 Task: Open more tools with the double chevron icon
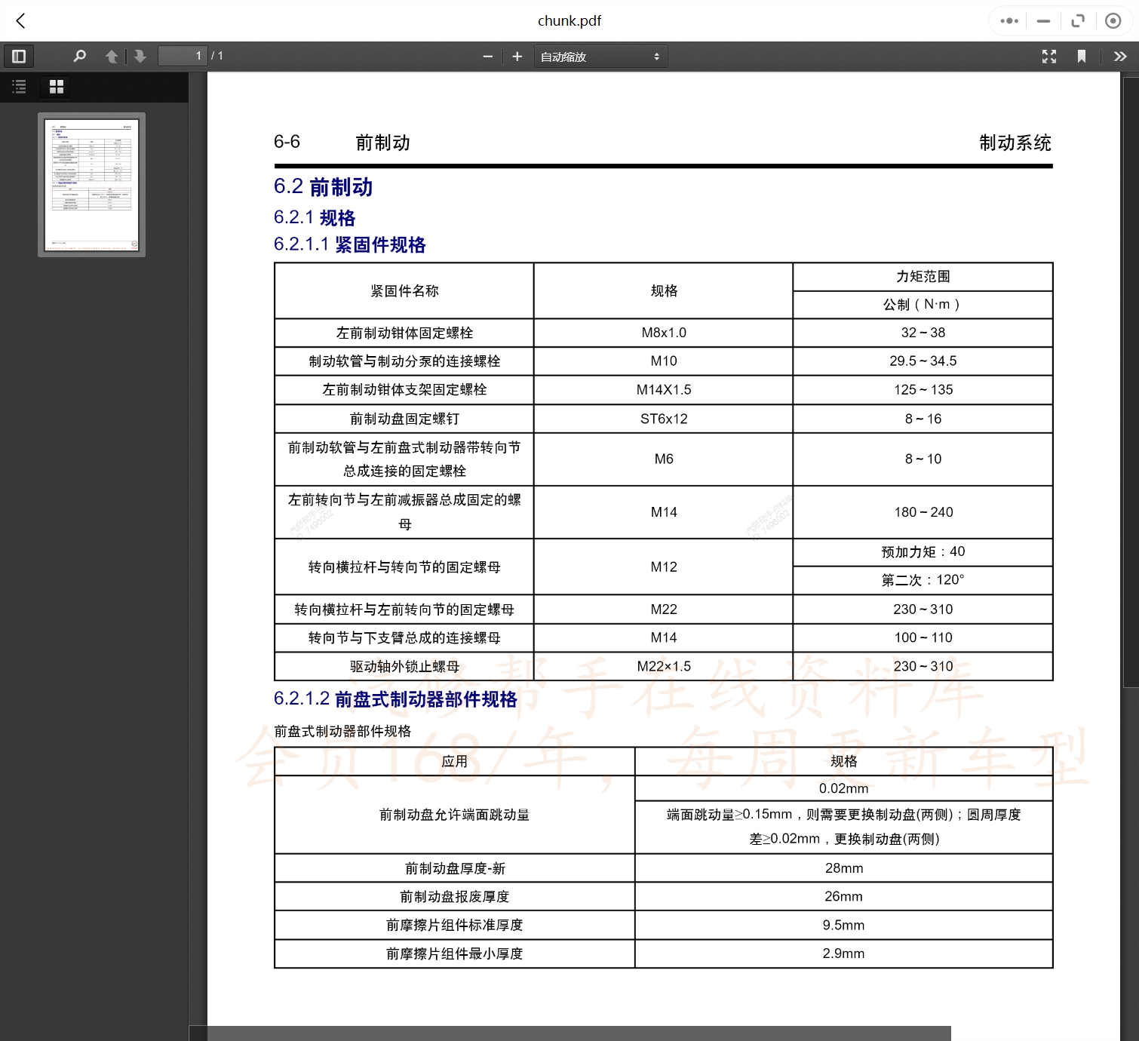1121,56
